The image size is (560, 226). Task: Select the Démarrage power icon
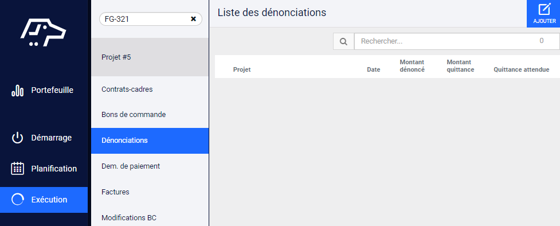tap(18, 138)
